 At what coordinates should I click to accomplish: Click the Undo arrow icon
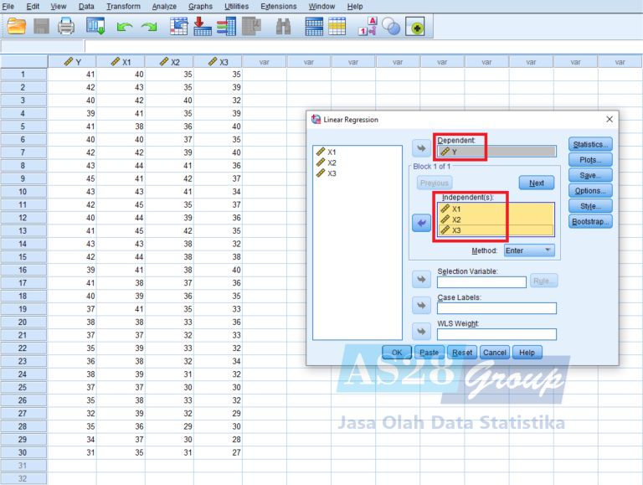tap(125, 27)
